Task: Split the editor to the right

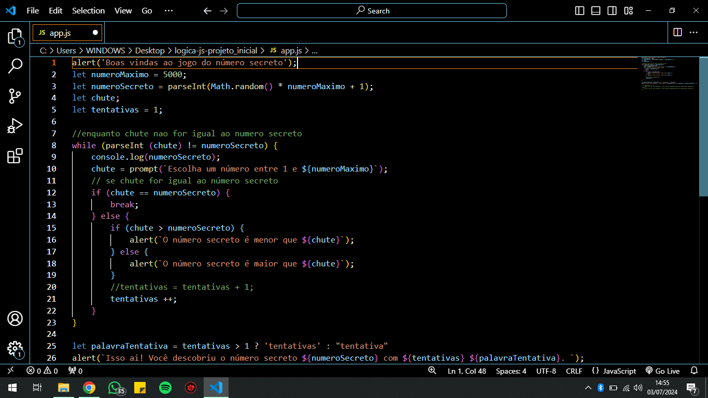Action: pyautogui.click(x=677, y=32)
